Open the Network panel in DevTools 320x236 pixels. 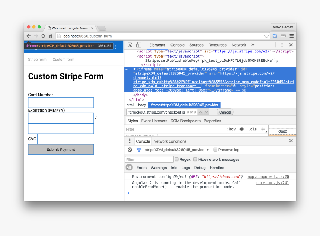click(239, 45)
